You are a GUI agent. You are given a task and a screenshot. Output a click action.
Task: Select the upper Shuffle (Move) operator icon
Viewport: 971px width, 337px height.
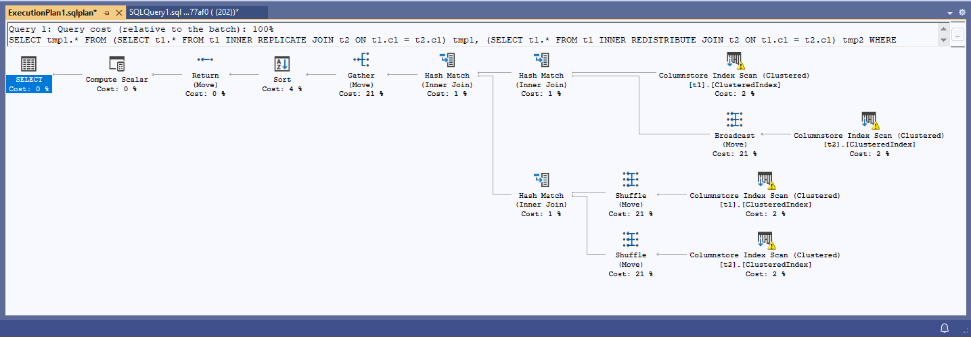click(630, 180)
